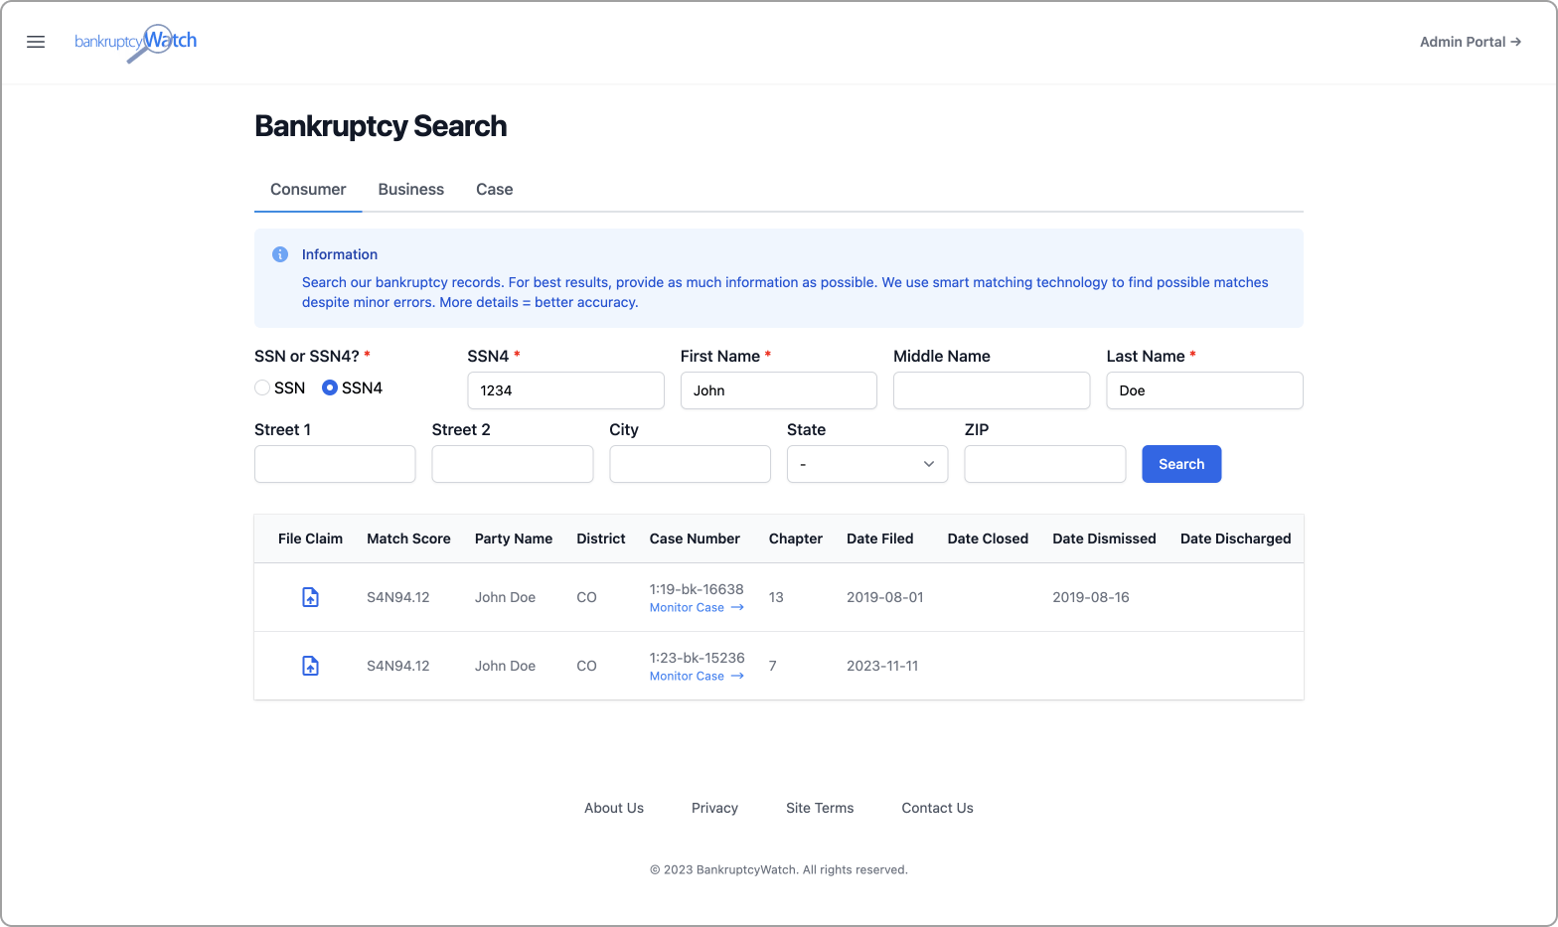Switch to the Business tab
This screenshot has height=927, width=1558.
[x=410, y=189]
